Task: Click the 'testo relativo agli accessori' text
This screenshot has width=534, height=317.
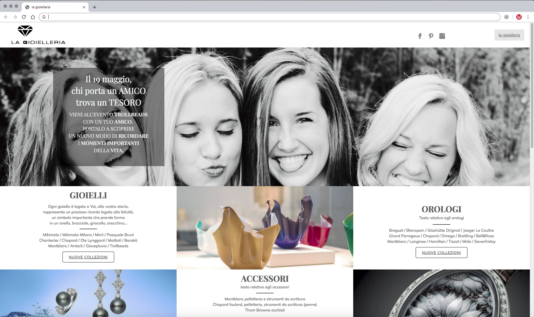Action: click(x=265, y=287)
